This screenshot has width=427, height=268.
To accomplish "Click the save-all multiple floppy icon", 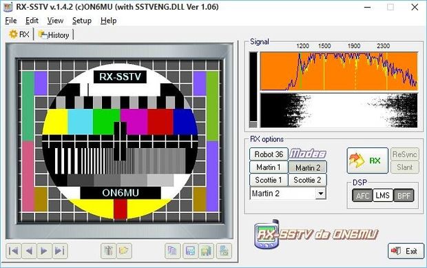I will click(x=206, y=251).
